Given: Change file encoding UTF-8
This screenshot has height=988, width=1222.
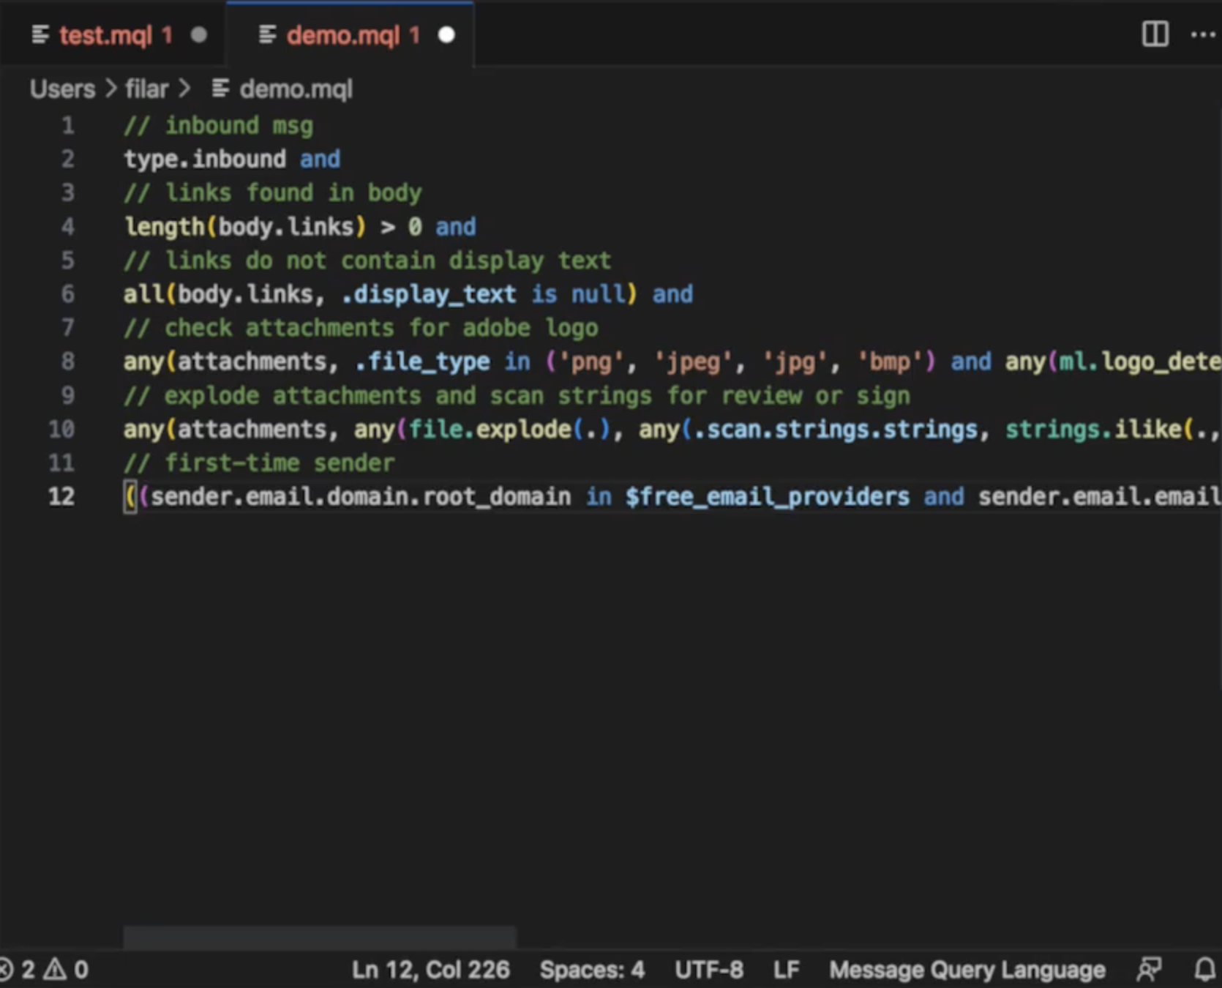Looking at the screenshot, I should [709, 970].
